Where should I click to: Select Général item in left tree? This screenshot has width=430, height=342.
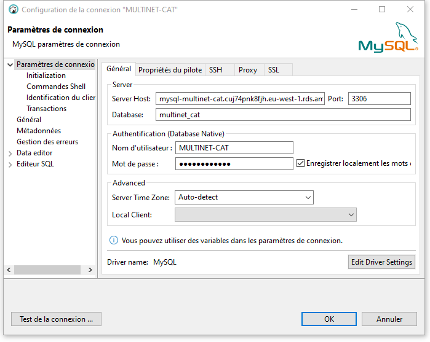point(29,120)
